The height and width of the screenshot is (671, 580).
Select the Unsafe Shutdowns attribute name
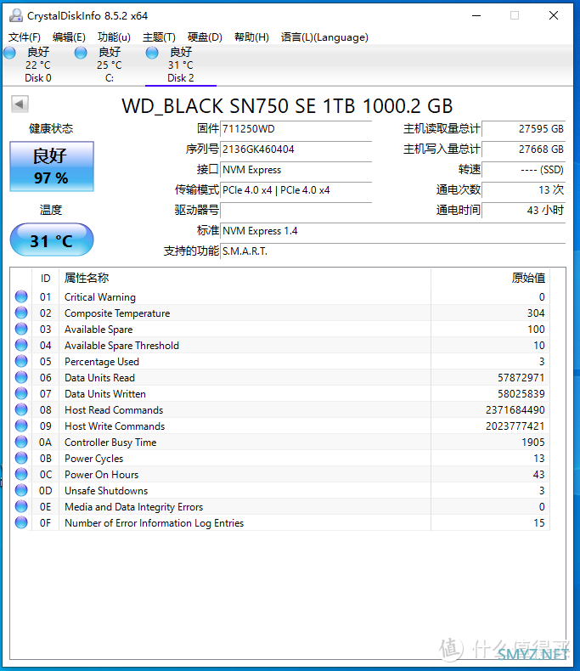pyautogui.click(x=106, y=491)
